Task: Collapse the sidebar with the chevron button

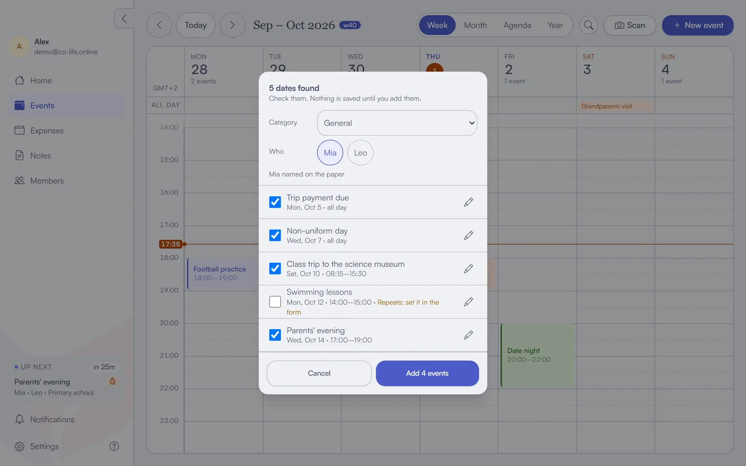Action: tap(124, 19)
